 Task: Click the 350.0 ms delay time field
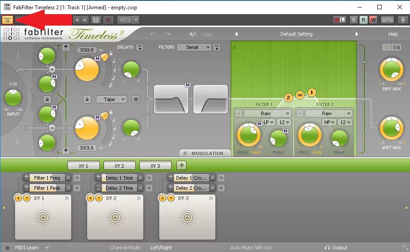pyautogui.click(x=87, y=50)
